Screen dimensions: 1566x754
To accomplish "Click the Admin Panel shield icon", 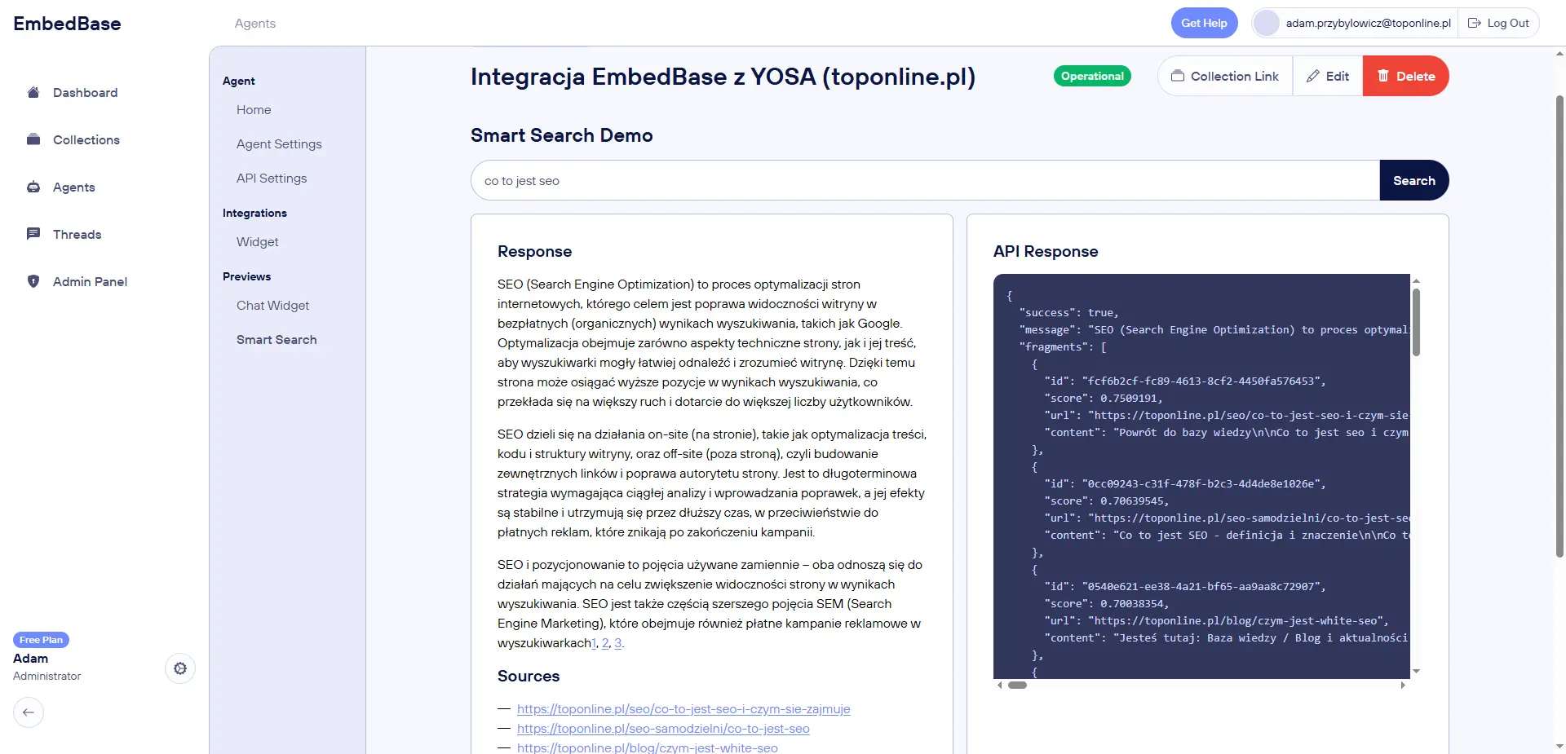I will 33,281.
